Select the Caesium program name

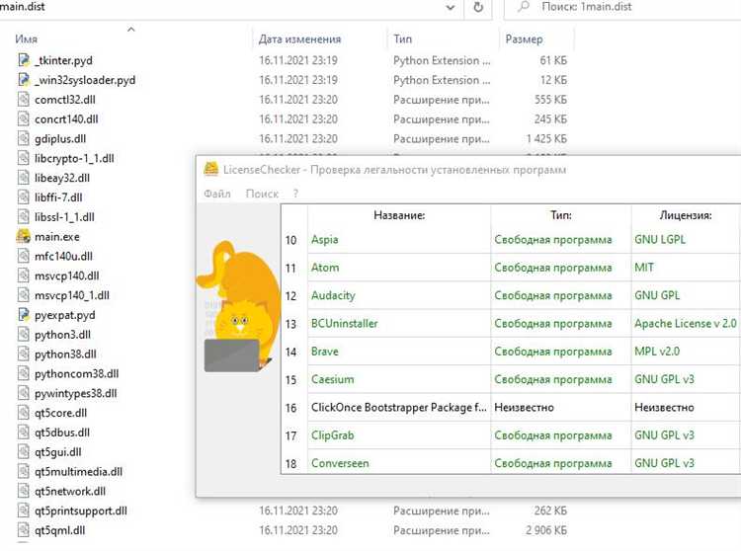(332, 379)
